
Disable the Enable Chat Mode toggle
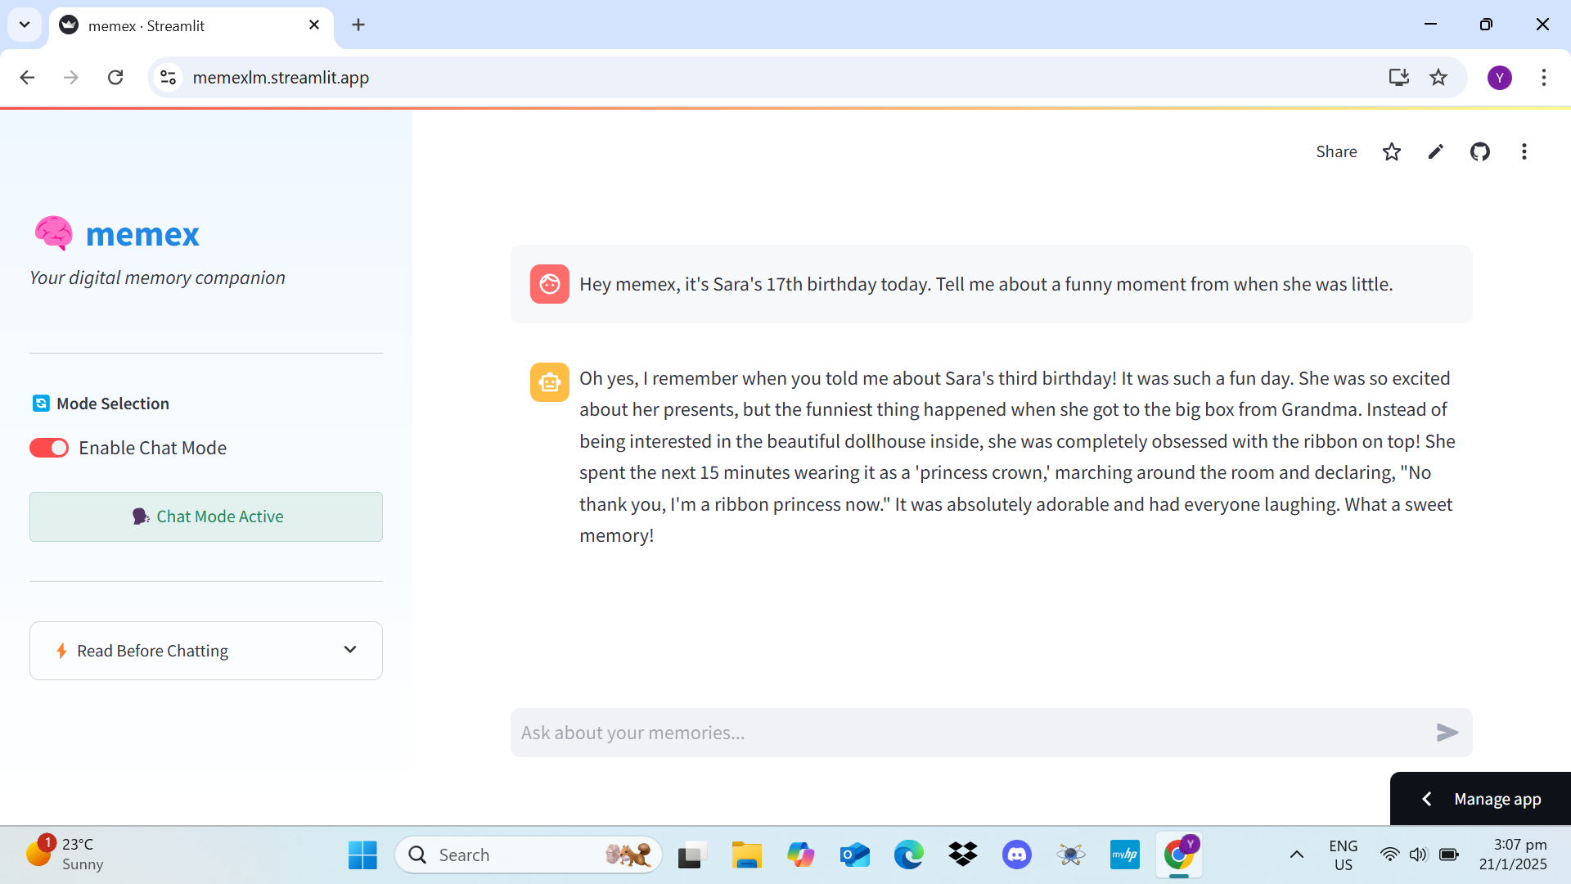(x=49, y=448)
